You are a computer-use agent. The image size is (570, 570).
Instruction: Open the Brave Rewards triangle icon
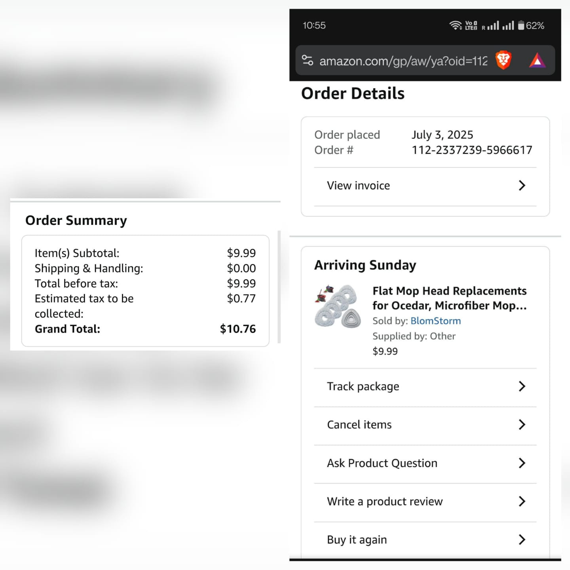pyautogui.click(x=537, y=61)
